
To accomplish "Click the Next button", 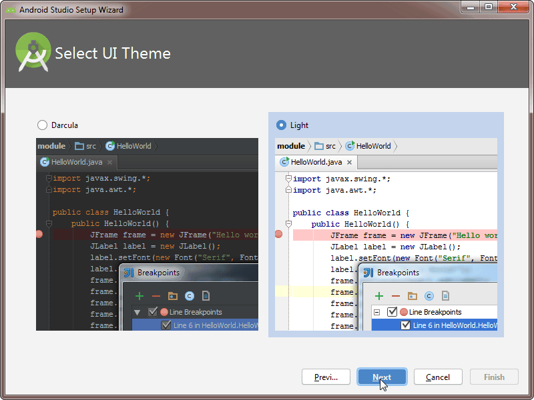I will [382, 377].
